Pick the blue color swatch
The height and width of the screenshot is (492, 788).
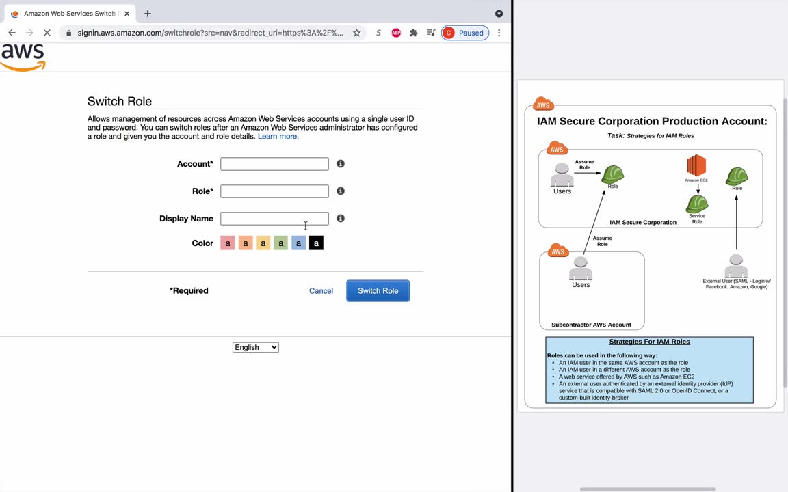coord(298,243)
